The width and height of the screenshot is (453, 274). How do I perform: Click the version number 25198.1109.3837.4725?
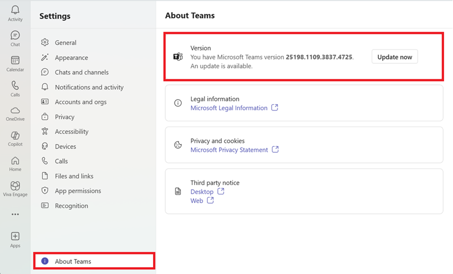[319, 57]
